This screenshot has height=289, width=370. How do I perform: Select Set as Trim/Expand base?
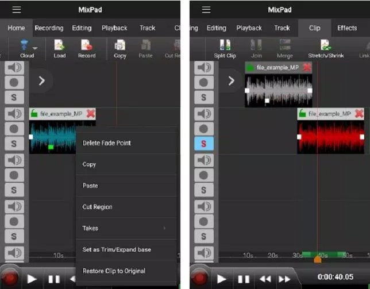pos(126,249)
